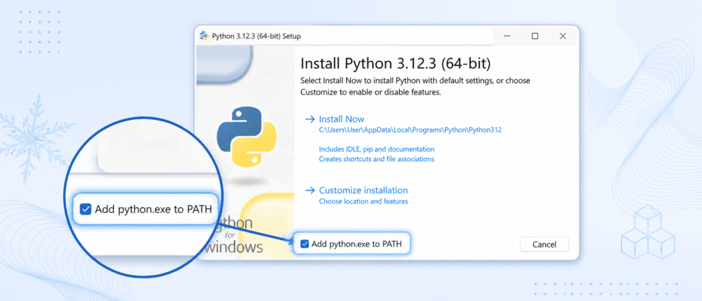Click the 'Install Python 3.12.3 (64-bit)' heading

point(396,64)
